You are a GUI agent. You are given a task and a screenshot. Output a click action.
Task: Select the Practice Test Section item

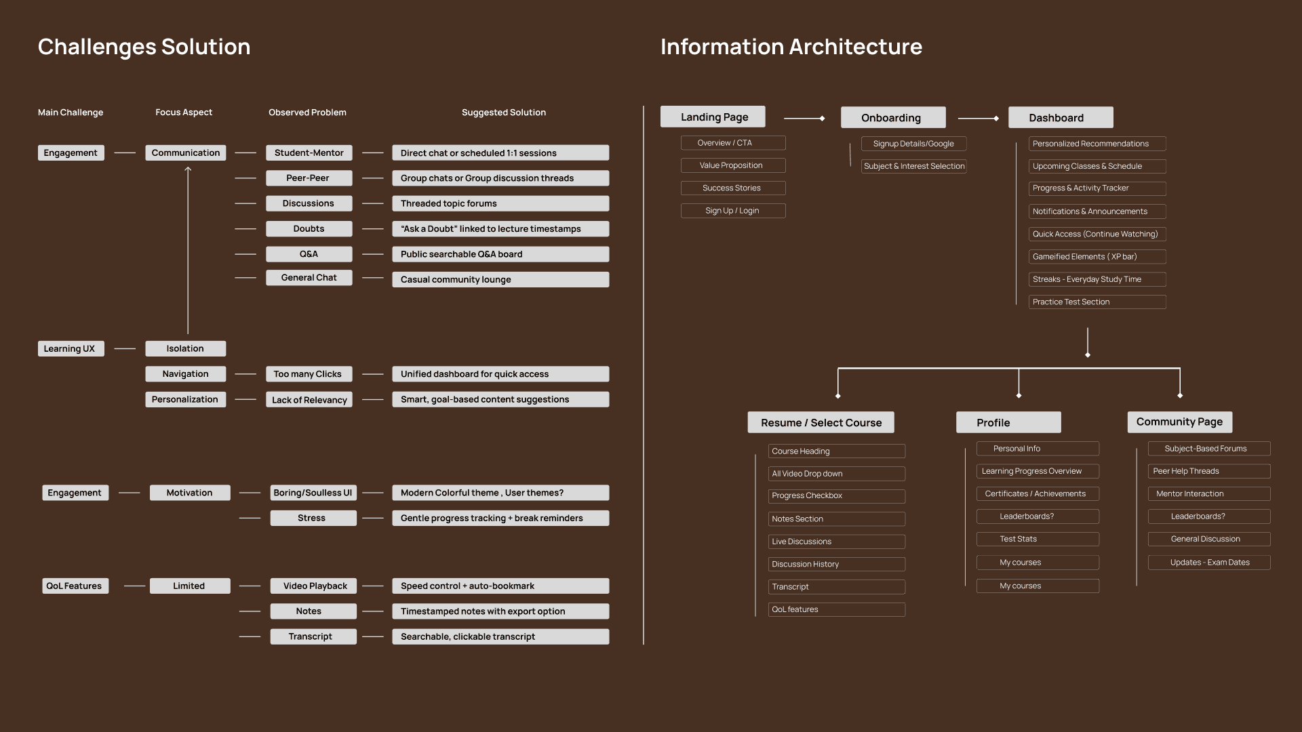1097,302
